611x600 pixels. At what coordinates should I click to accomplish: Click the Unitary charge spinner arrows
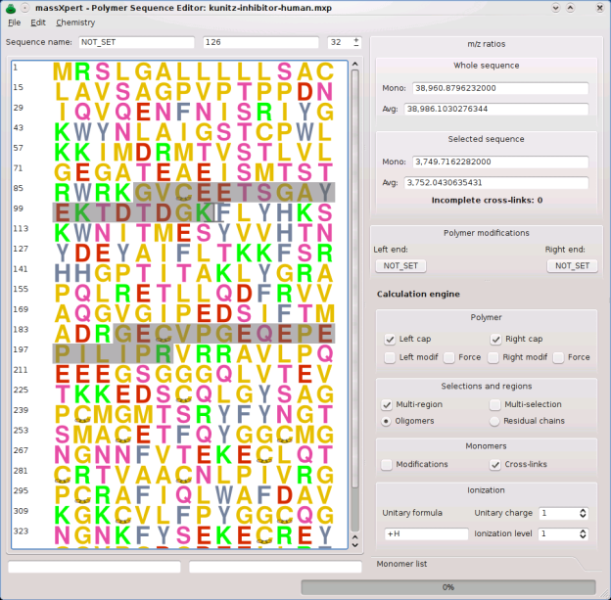[x=583, y=513]
